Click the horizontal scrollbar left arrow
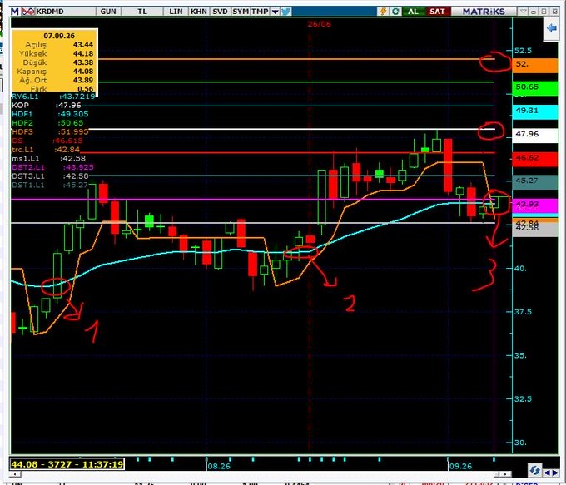566x485 pixels. [14, 474]
